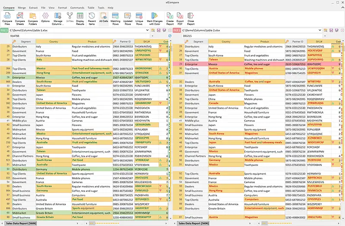Click KKOROOHWC SKU cell in left pane
This screenshot has height=226, width=345.
[x=146, y=69]
